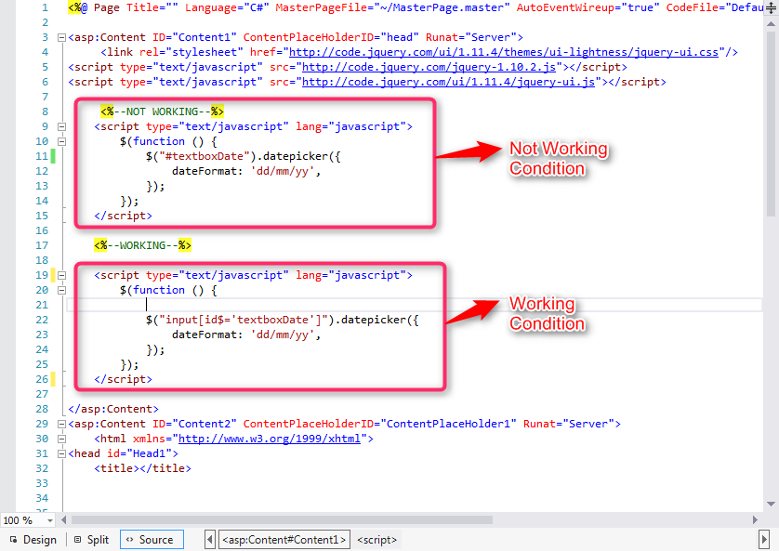Screen dimensions: 779x551
Task: Select the script breadcrumb tag
Action: click(x=376, y=539)
